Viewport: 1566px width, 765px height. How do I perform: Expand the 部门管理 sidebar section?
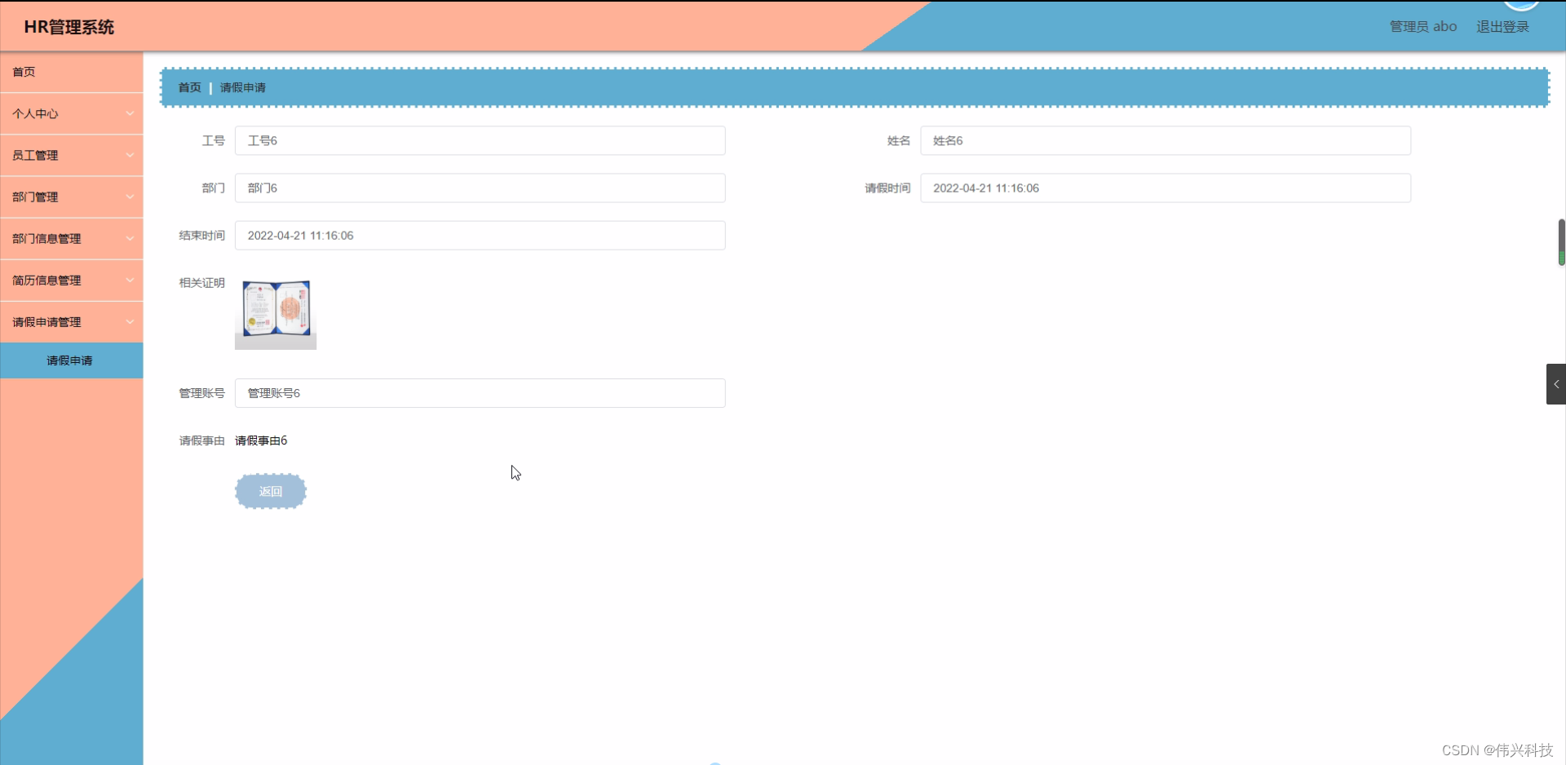point(72,197)
